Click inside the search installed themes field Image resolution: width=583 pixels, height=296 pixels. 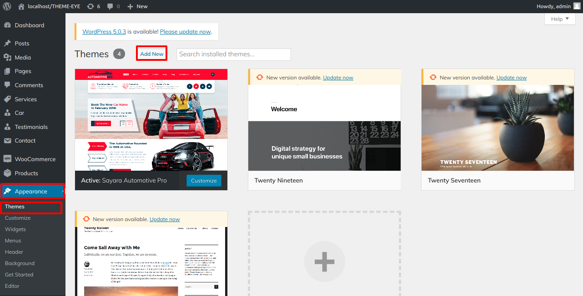[x=233, y=54]
